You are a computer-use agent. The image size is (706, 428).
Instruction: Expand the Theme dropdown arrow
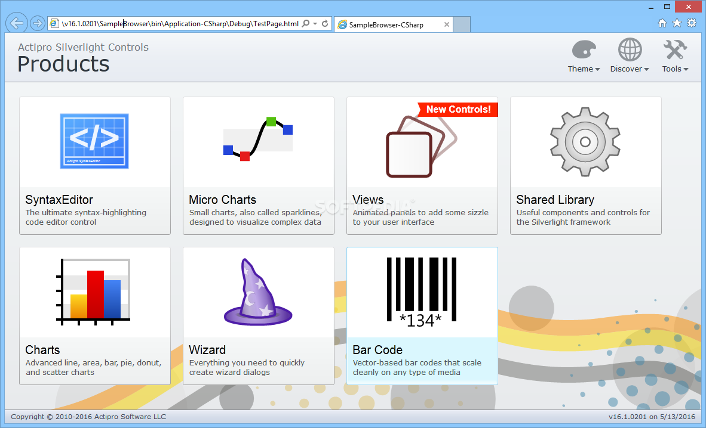click(x=597, y=69)
